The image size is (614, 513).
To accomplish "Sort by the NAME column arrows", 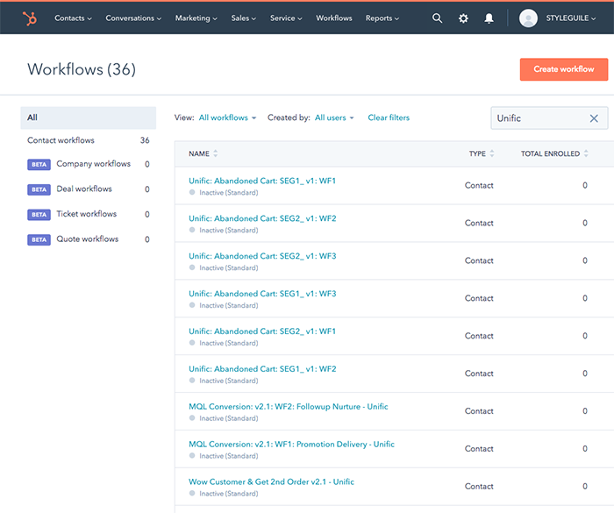I will [216, 153].
